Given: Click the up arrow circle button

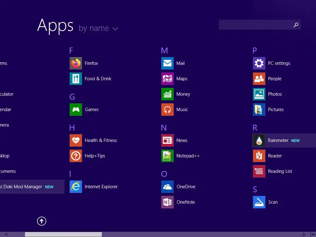Looking at the screenshot, I should 42,221.
